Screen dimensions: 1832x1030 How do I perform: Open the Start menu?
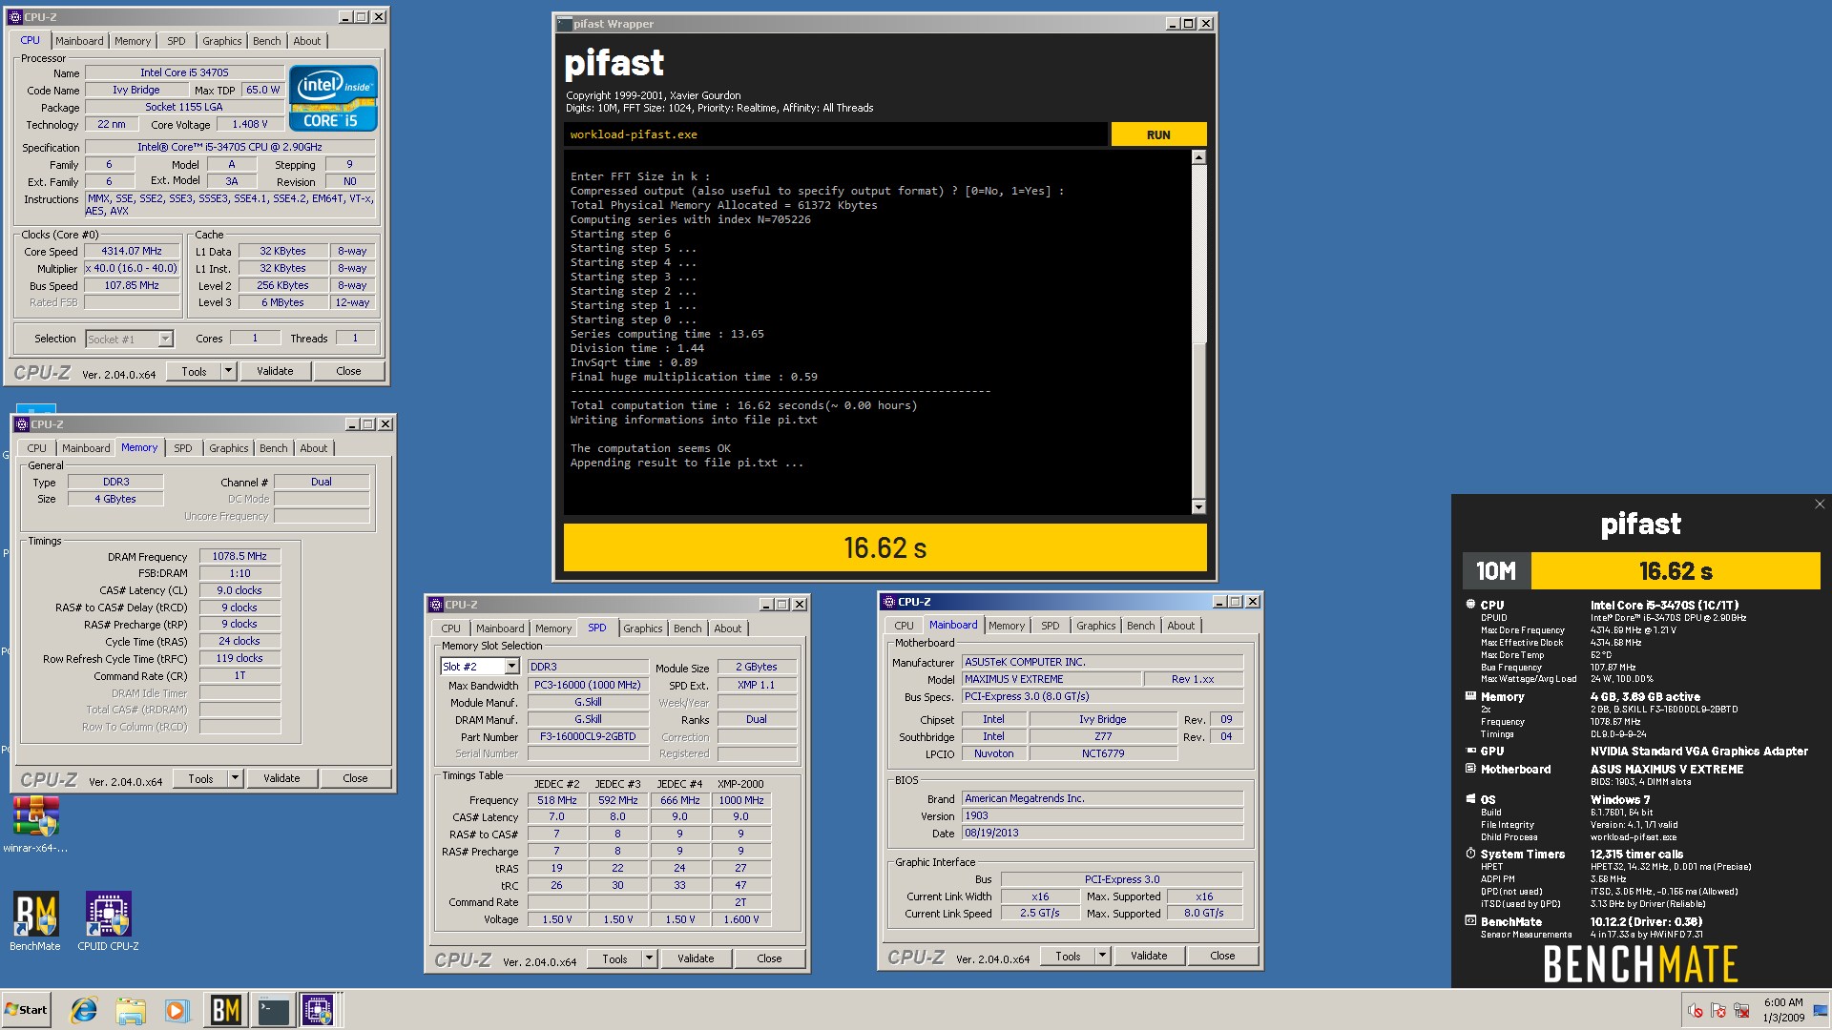coord(26,1010)
